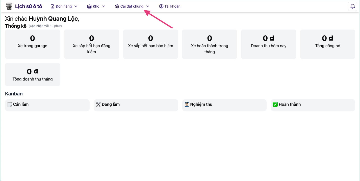The height and width of the screenshot is (181, 360).
Task: Click the Đơn hàng chart icon
Action: point(53,6)
